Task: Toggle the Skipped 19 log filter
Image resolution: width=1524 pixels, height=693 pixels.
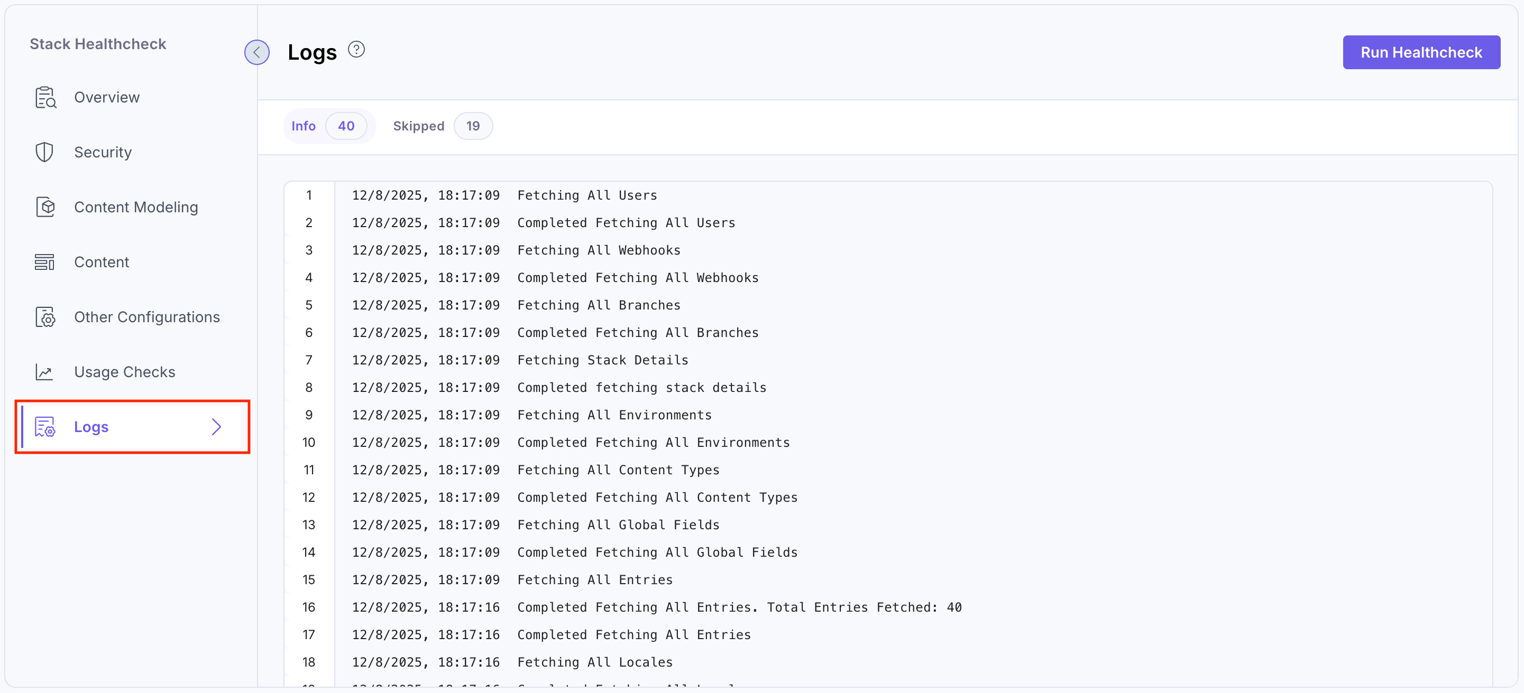Action: (x=442, y=126)
